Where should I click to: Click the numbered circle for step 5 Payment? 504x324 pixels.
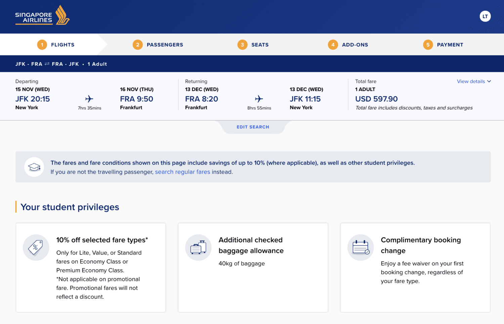tap(428, 44)
